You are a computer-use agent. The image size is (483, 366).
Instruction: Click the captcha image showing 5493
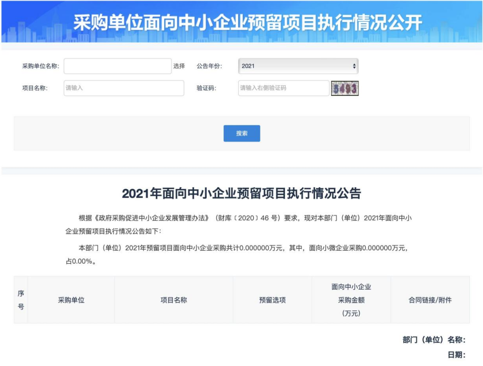[345, 88]
